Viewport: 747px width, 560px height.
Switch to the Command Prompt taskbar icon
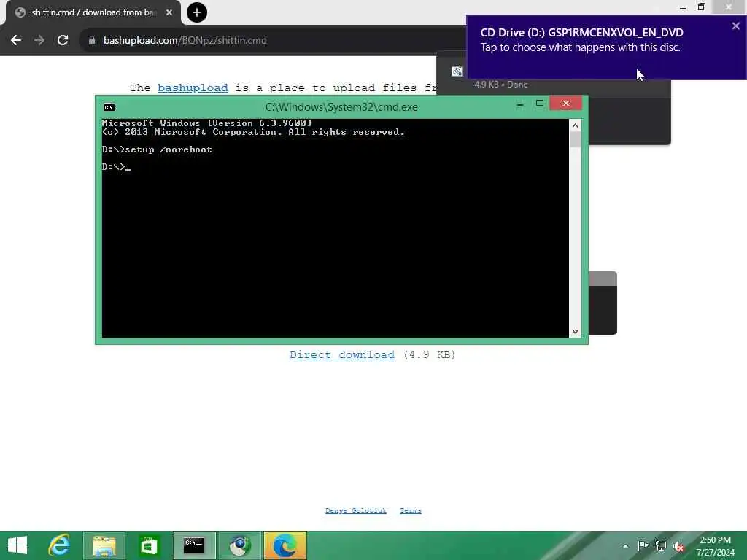[x=194, y=545]
